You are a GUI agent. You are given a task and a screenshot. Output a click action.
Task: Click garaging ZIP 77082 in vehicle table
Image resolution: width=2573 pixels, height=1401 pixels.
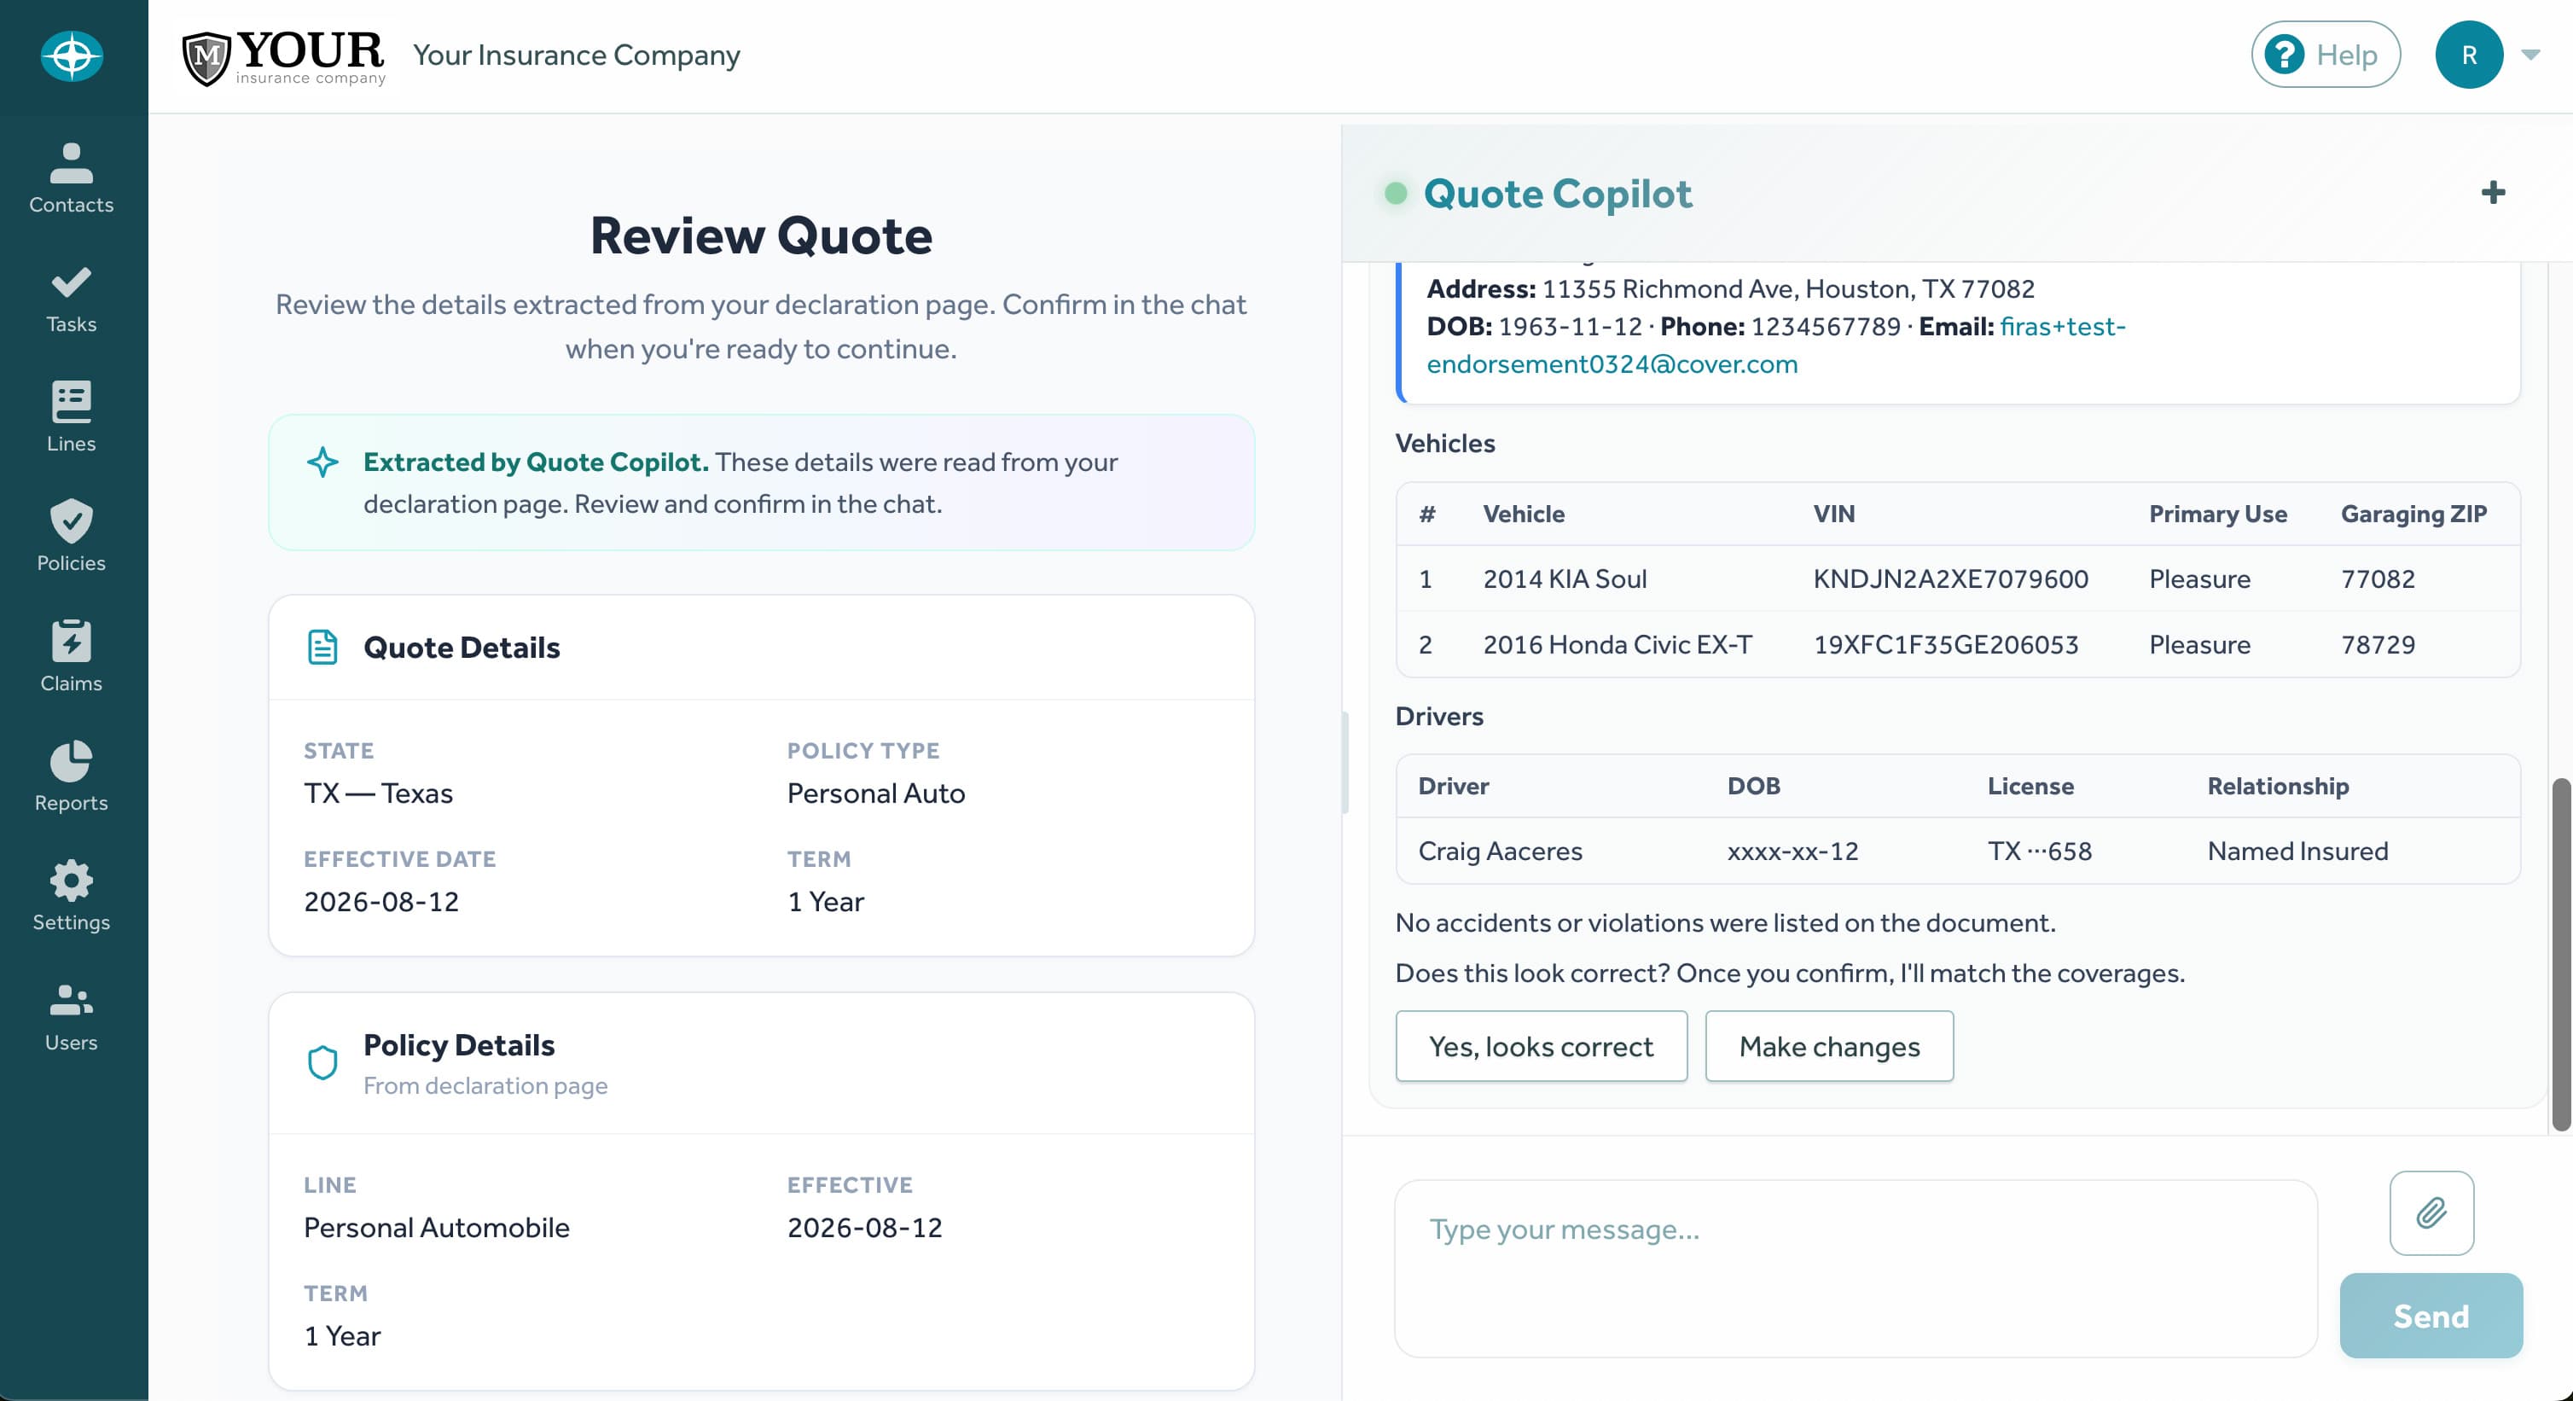pyautogui.click(x=2378, y=578)
